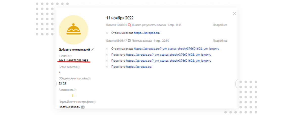293x116 pixels.
Task: Click the Добавьте комментарий label
Action: click(x=74, y=50)
